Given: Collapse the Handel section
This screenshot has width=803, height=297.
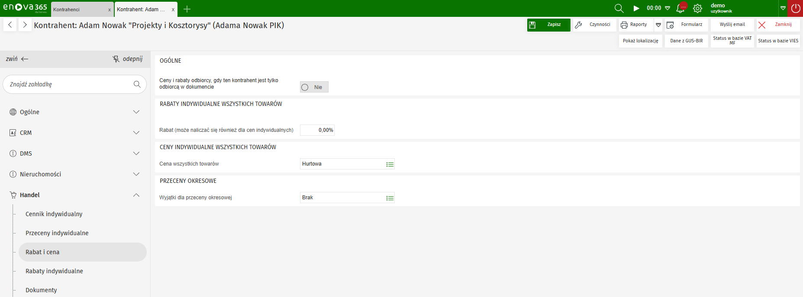Looking at the screenshot, I should 136,195.
